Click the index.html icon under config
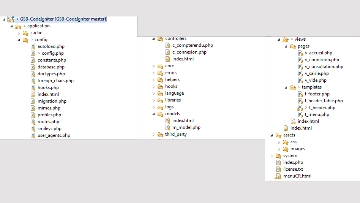This screenshot has width=360, height=203. (x=33, y=95)
